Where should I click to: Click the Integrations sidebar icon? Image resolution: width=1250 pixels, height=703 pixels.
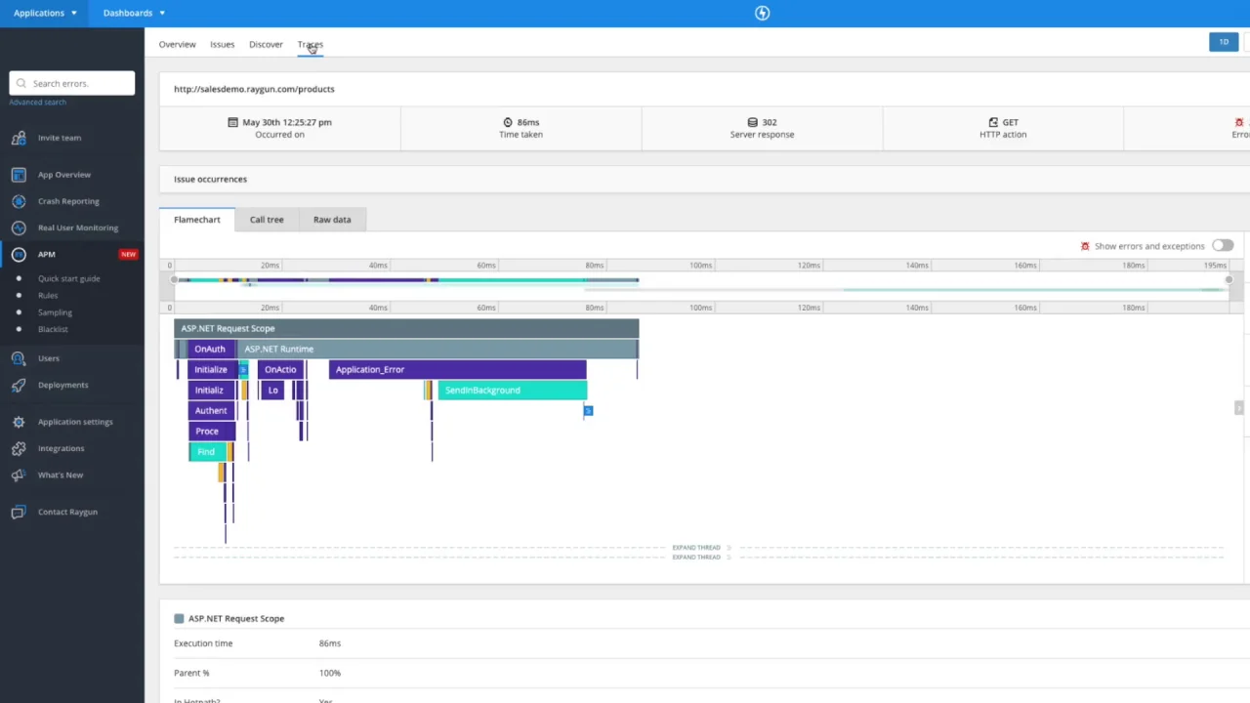(19, 448)
